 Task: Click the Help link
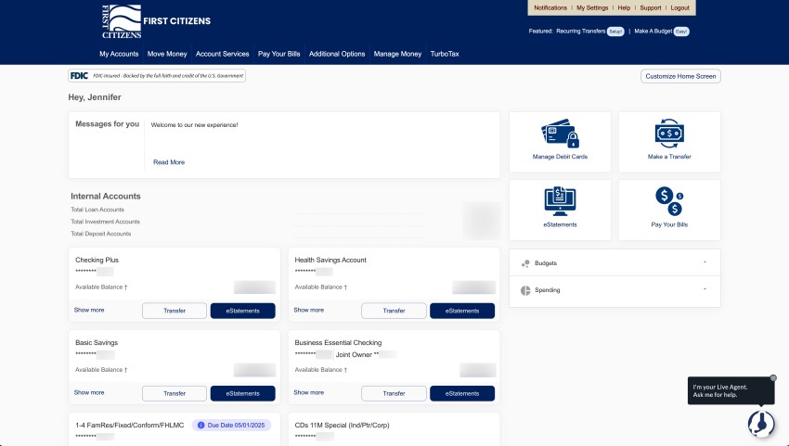624,8
